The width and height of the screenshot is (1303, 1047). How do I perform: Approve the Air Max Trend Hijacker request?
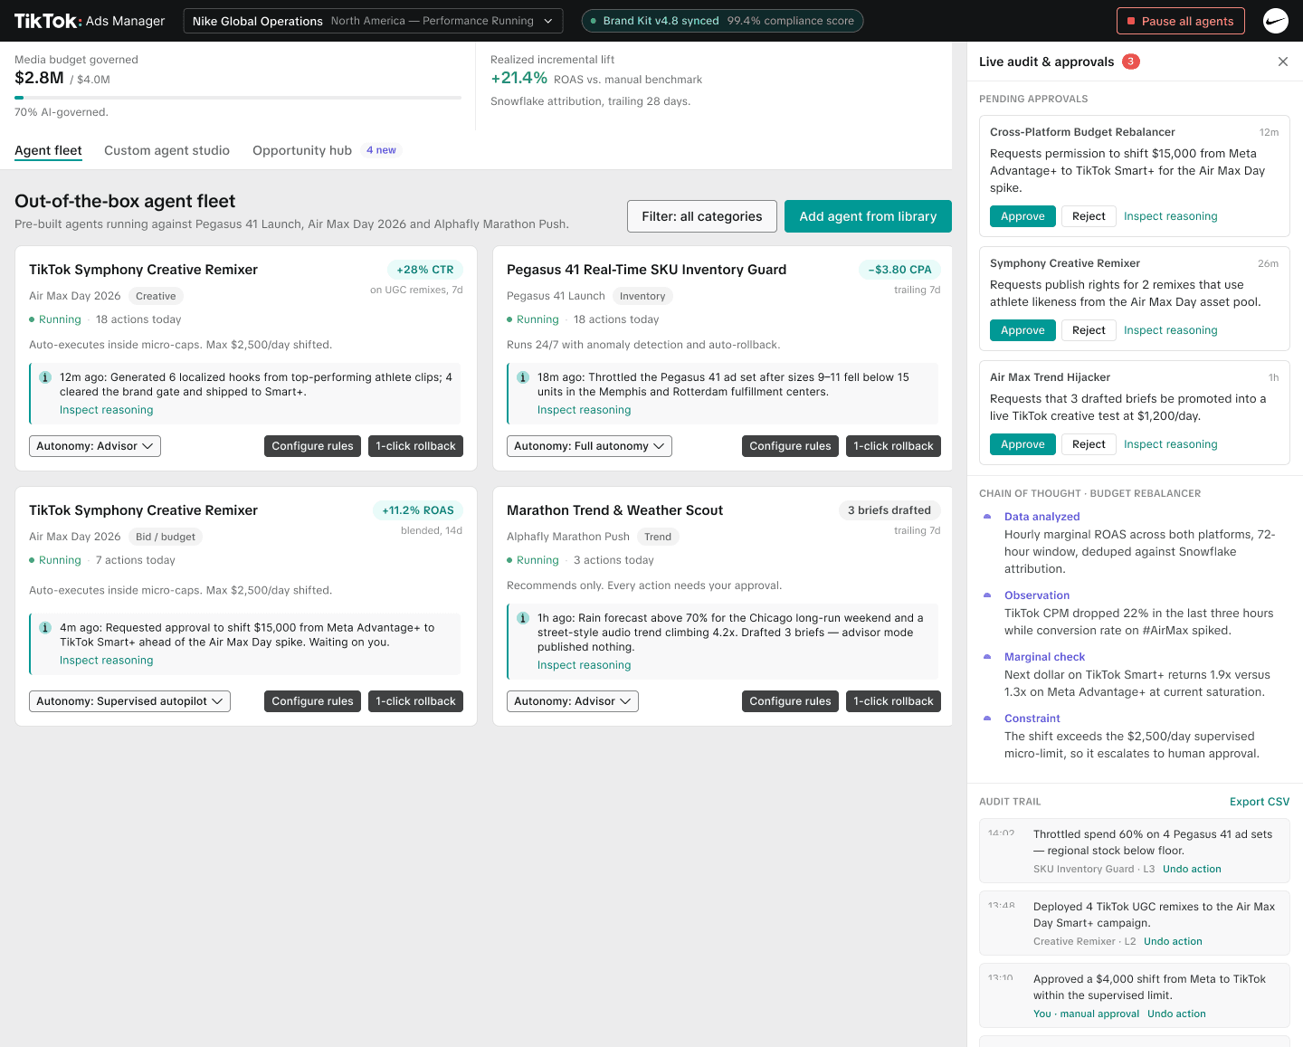(1022, 444)
